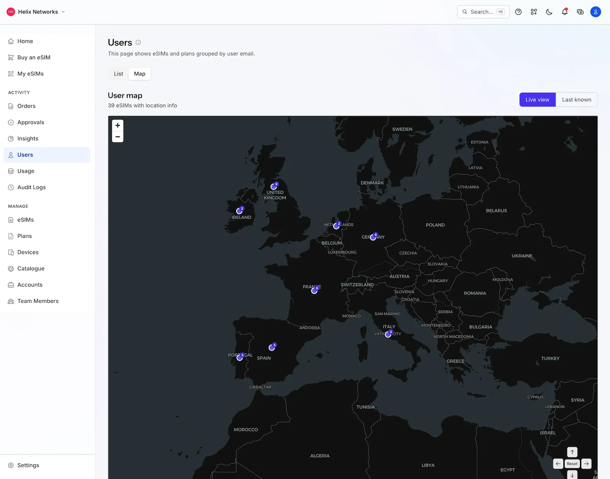
Task: Click the info icon beside Users heading
Action: click(138, 43)
